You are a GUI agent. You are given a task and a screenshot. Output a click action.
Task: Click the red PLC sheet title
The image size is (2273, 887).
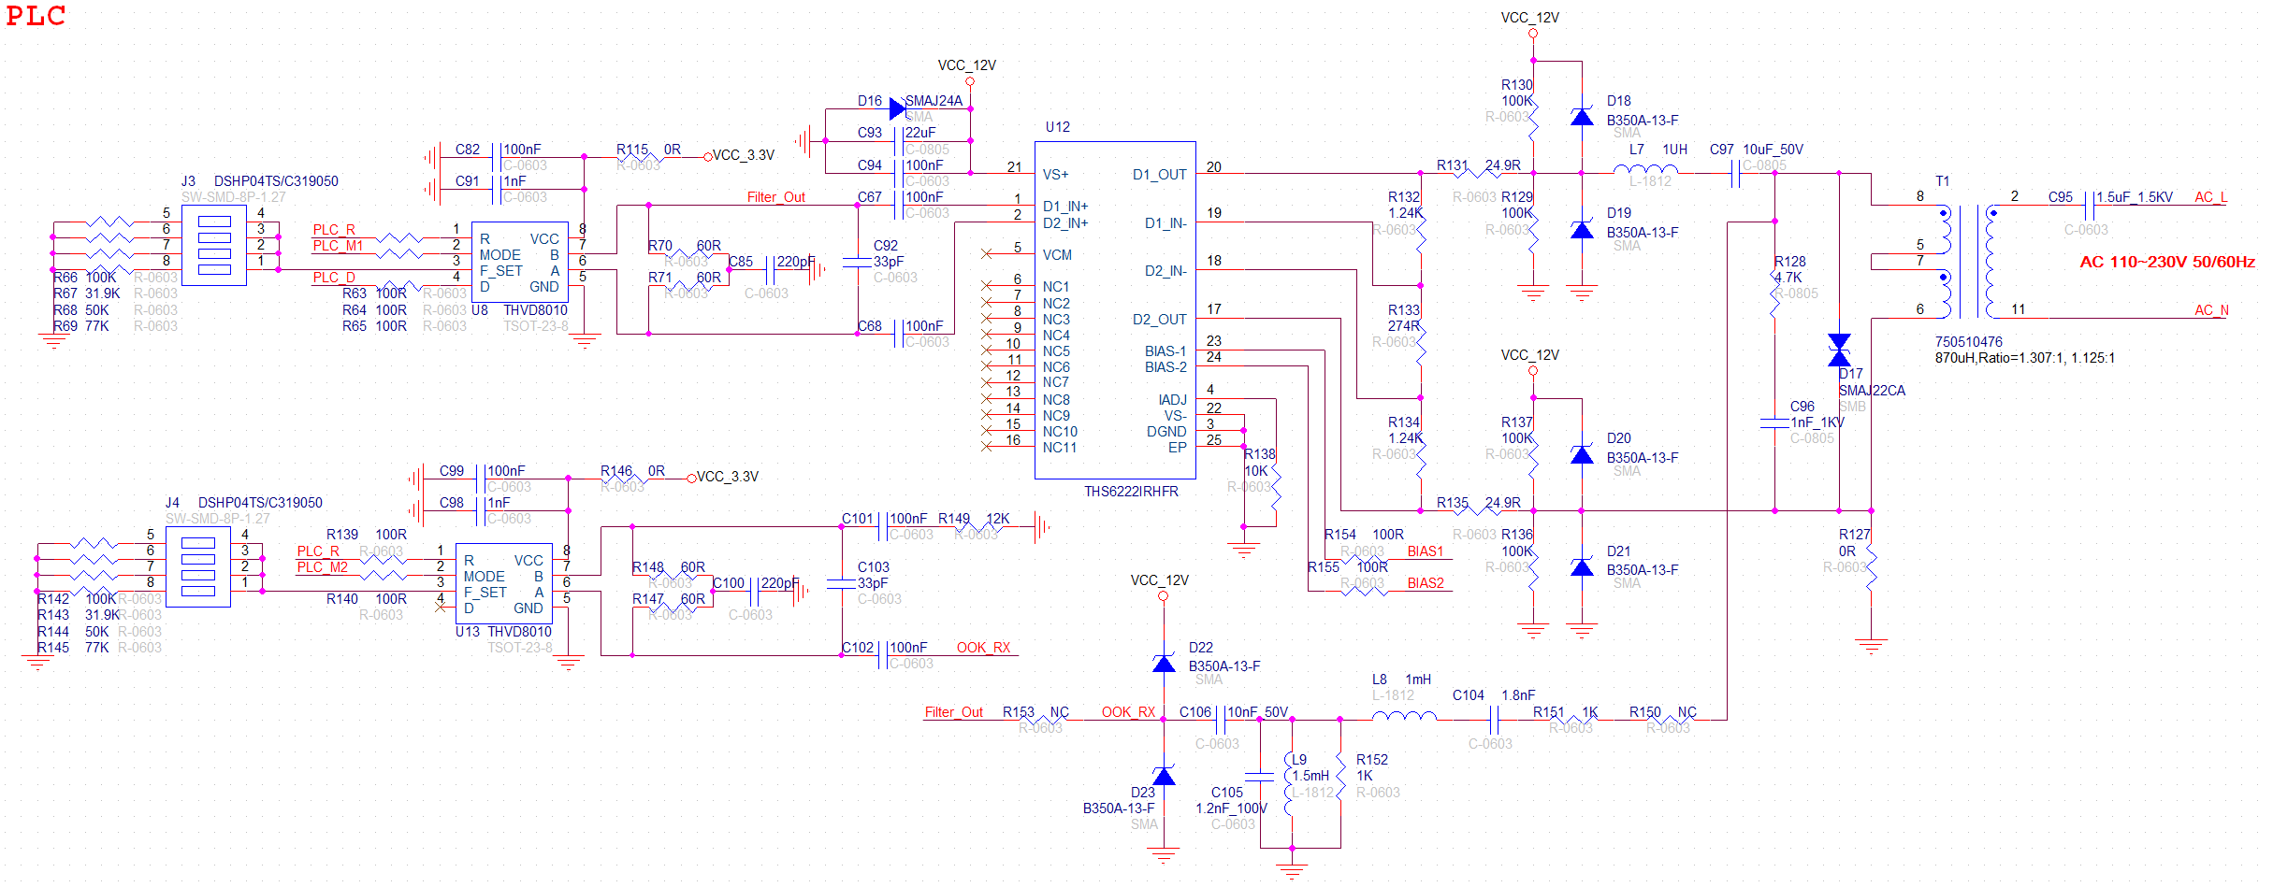[36, 16]
